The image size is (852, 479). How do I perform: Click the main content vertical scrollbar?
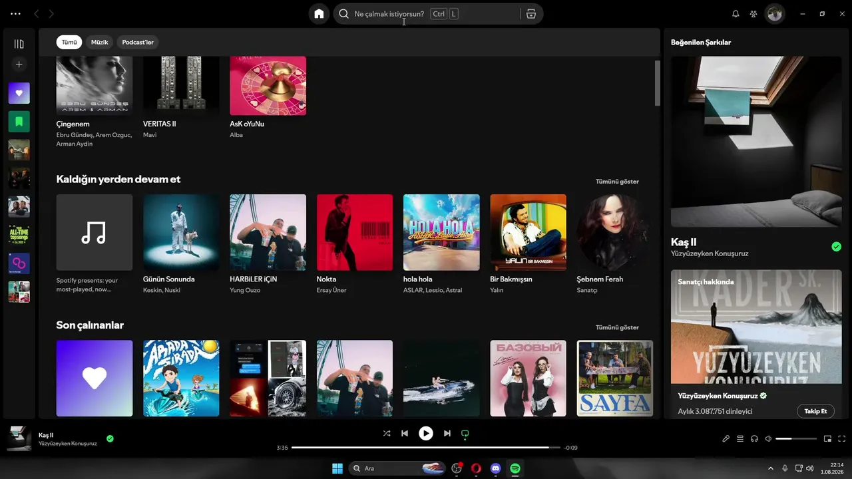click(x=657, y=83)
